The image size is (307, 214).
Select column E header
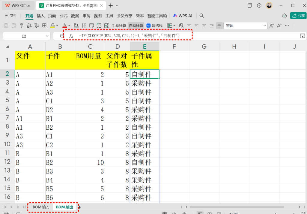[x=145, y=47]
